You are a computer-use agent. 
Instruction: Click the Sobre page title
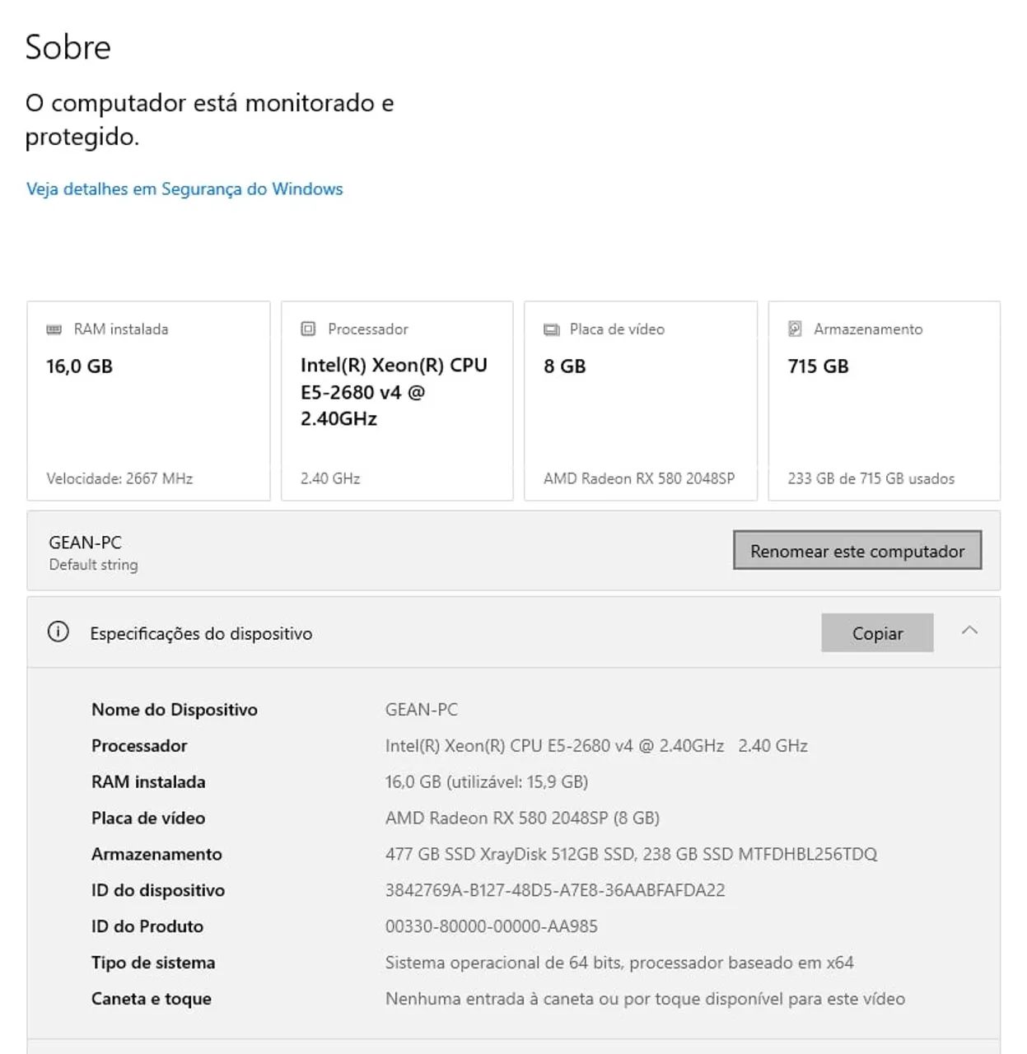tap(68, 48)
